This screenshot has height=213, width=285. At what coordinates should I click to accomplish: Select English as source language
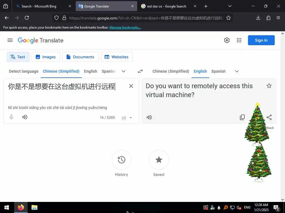click(90, 71)
